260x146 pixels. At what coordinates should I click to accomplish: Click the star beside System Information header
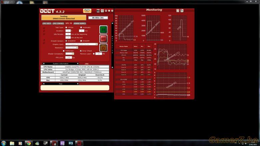click(44, 64)
